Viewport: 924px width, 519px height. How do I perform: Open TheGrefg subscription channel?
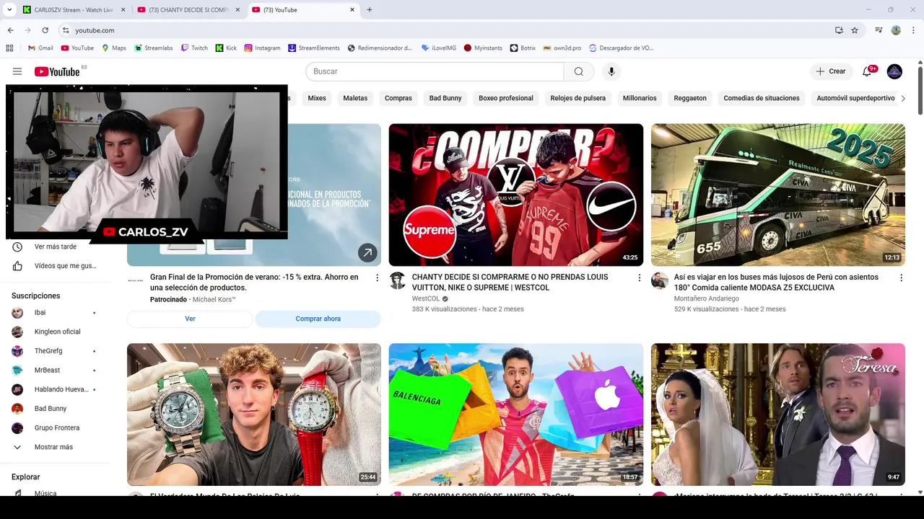(55, 351)
